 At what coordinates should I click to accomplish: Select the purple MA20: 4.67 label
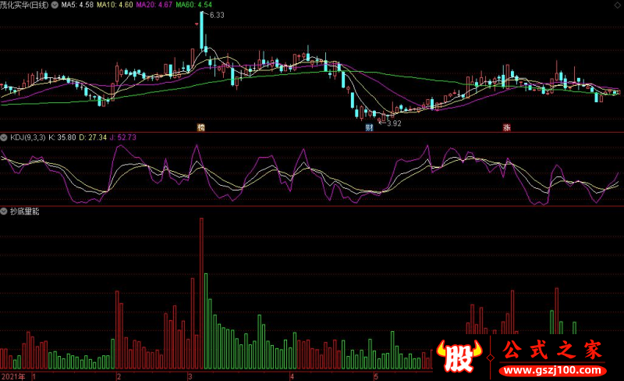pyautogui.click(x=154, y=5)
